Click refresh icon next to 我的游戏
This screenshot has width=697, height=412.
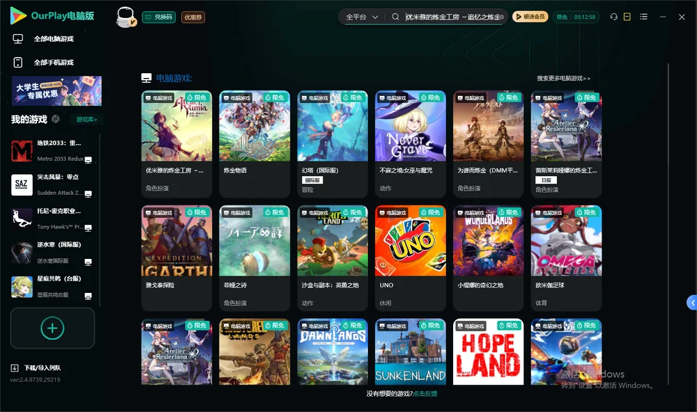pyautogui.click(x=56, y=119)
